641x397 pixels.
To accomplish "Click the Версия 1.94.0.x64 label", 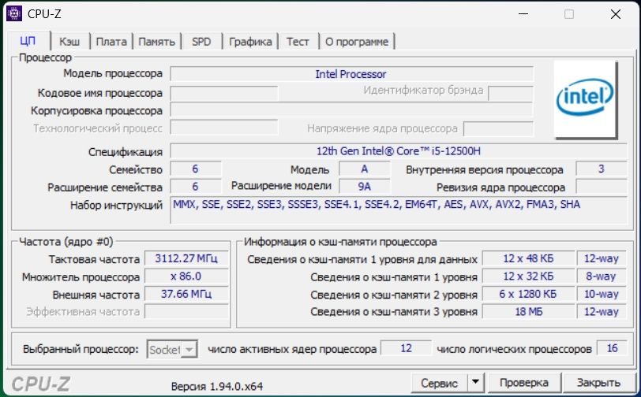I will tap(216, 387).
